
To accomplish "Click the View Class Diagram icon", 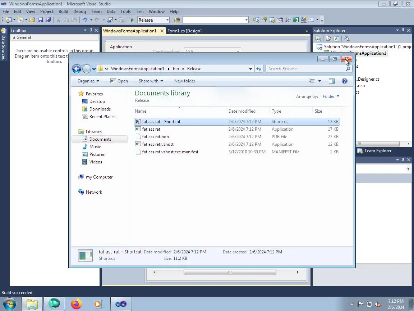I will (346, 39).
